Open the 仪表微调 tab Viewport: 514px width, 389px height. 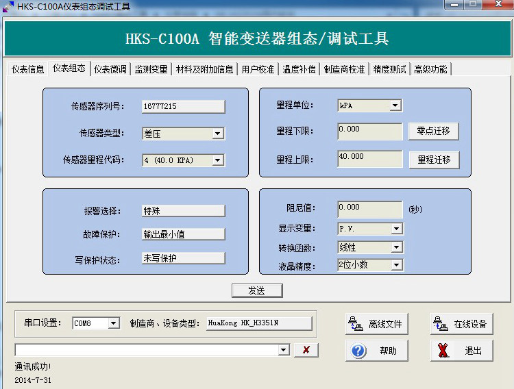point(110,69)
